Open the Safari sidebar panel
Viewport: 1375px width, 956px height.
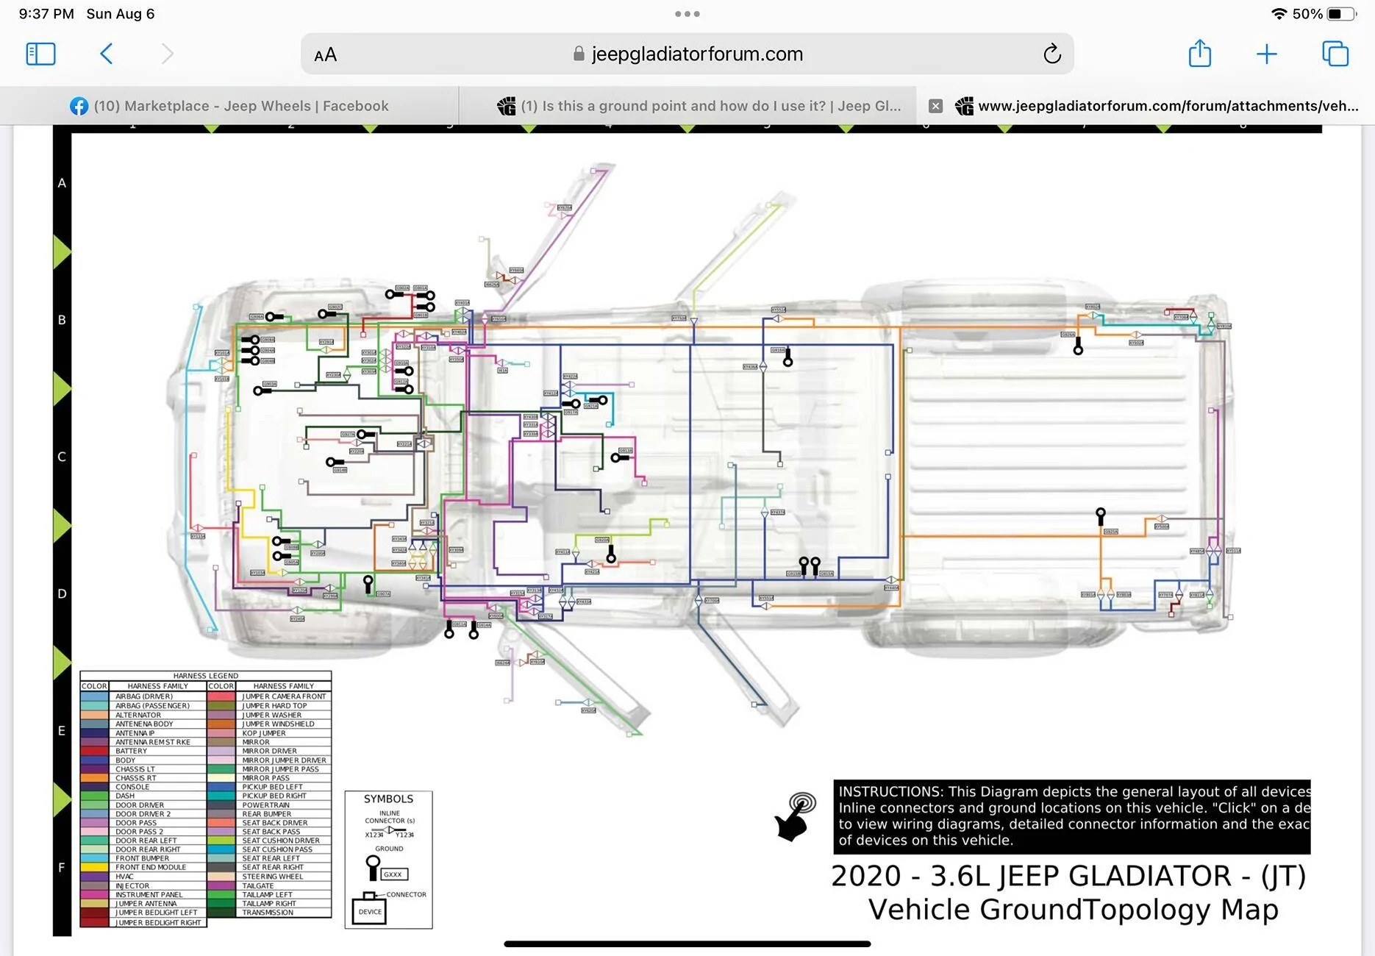tap(40, 54)
